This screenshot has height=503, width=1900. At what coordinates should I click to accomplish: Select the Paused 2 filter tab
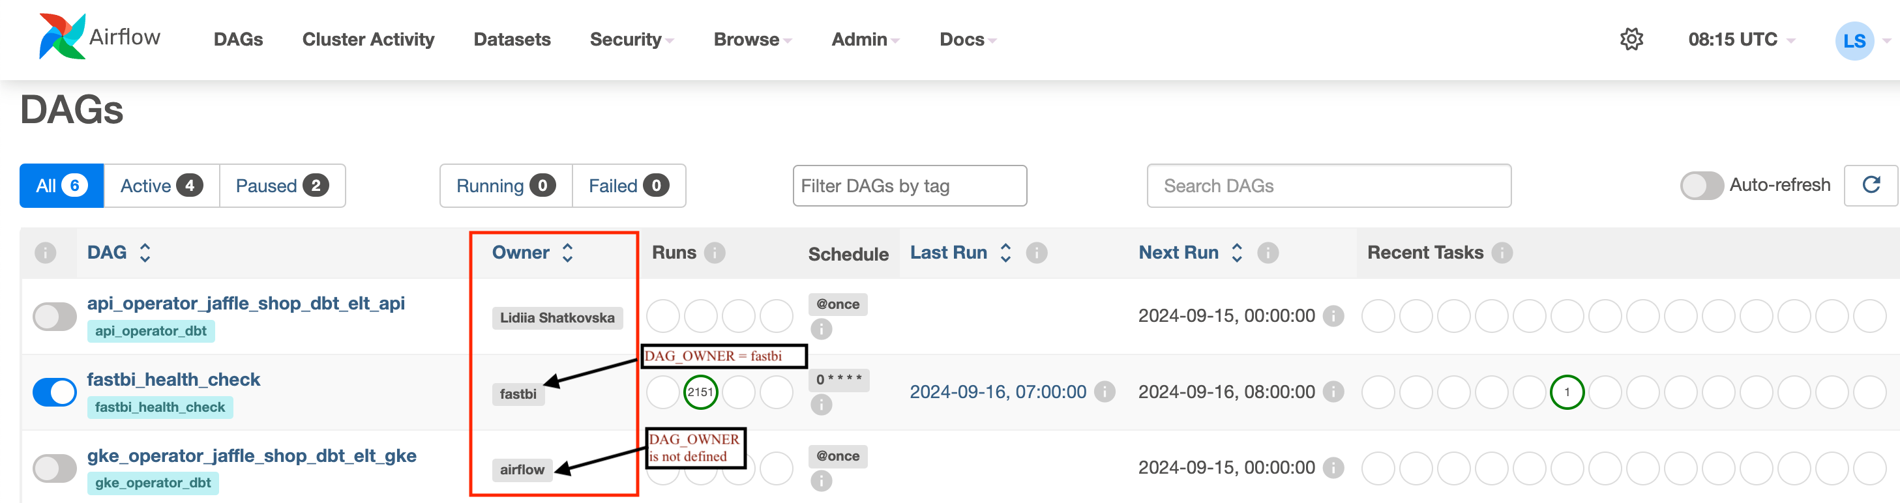coord(282,185)
